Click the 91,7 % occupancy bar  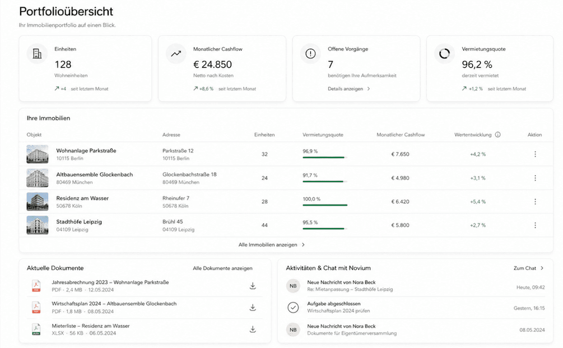325,182
